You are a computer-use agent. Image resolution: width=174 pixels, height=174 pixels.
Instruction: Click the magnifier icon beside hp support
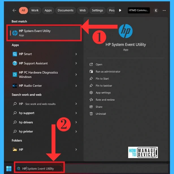click(15, 113)
